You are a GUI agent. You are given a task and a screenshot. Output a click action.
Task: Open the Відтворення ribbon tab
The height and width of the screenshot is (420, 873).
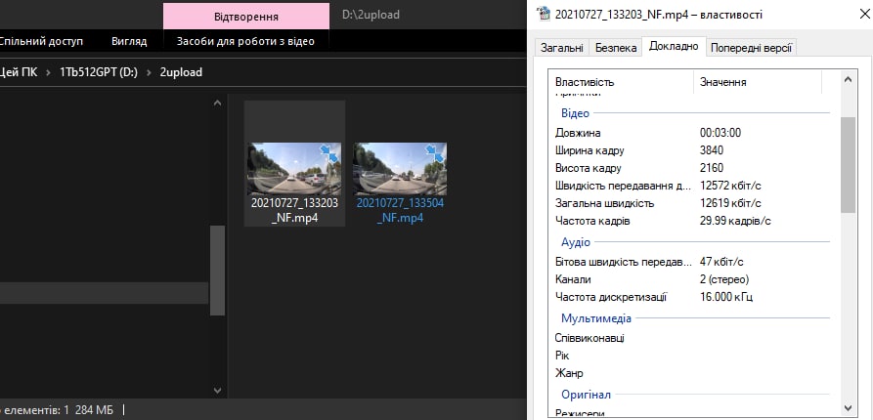click(246, 17)
